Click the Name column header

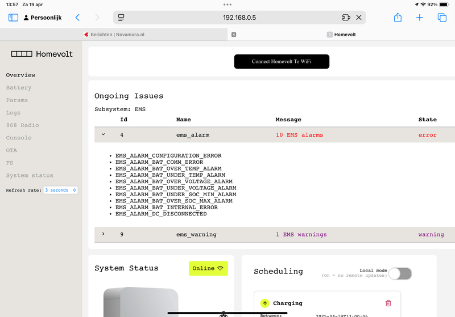(x=183, y=120)
